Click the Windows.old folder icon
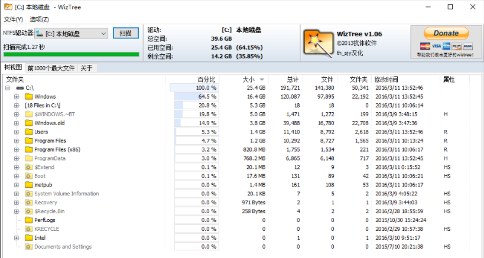Screen dimensions: 484x258 [29, 123]
